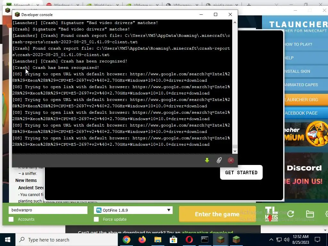The image size is (328, 246).
Task: Click the Developer console window block icon
Action: click(17, 14)
